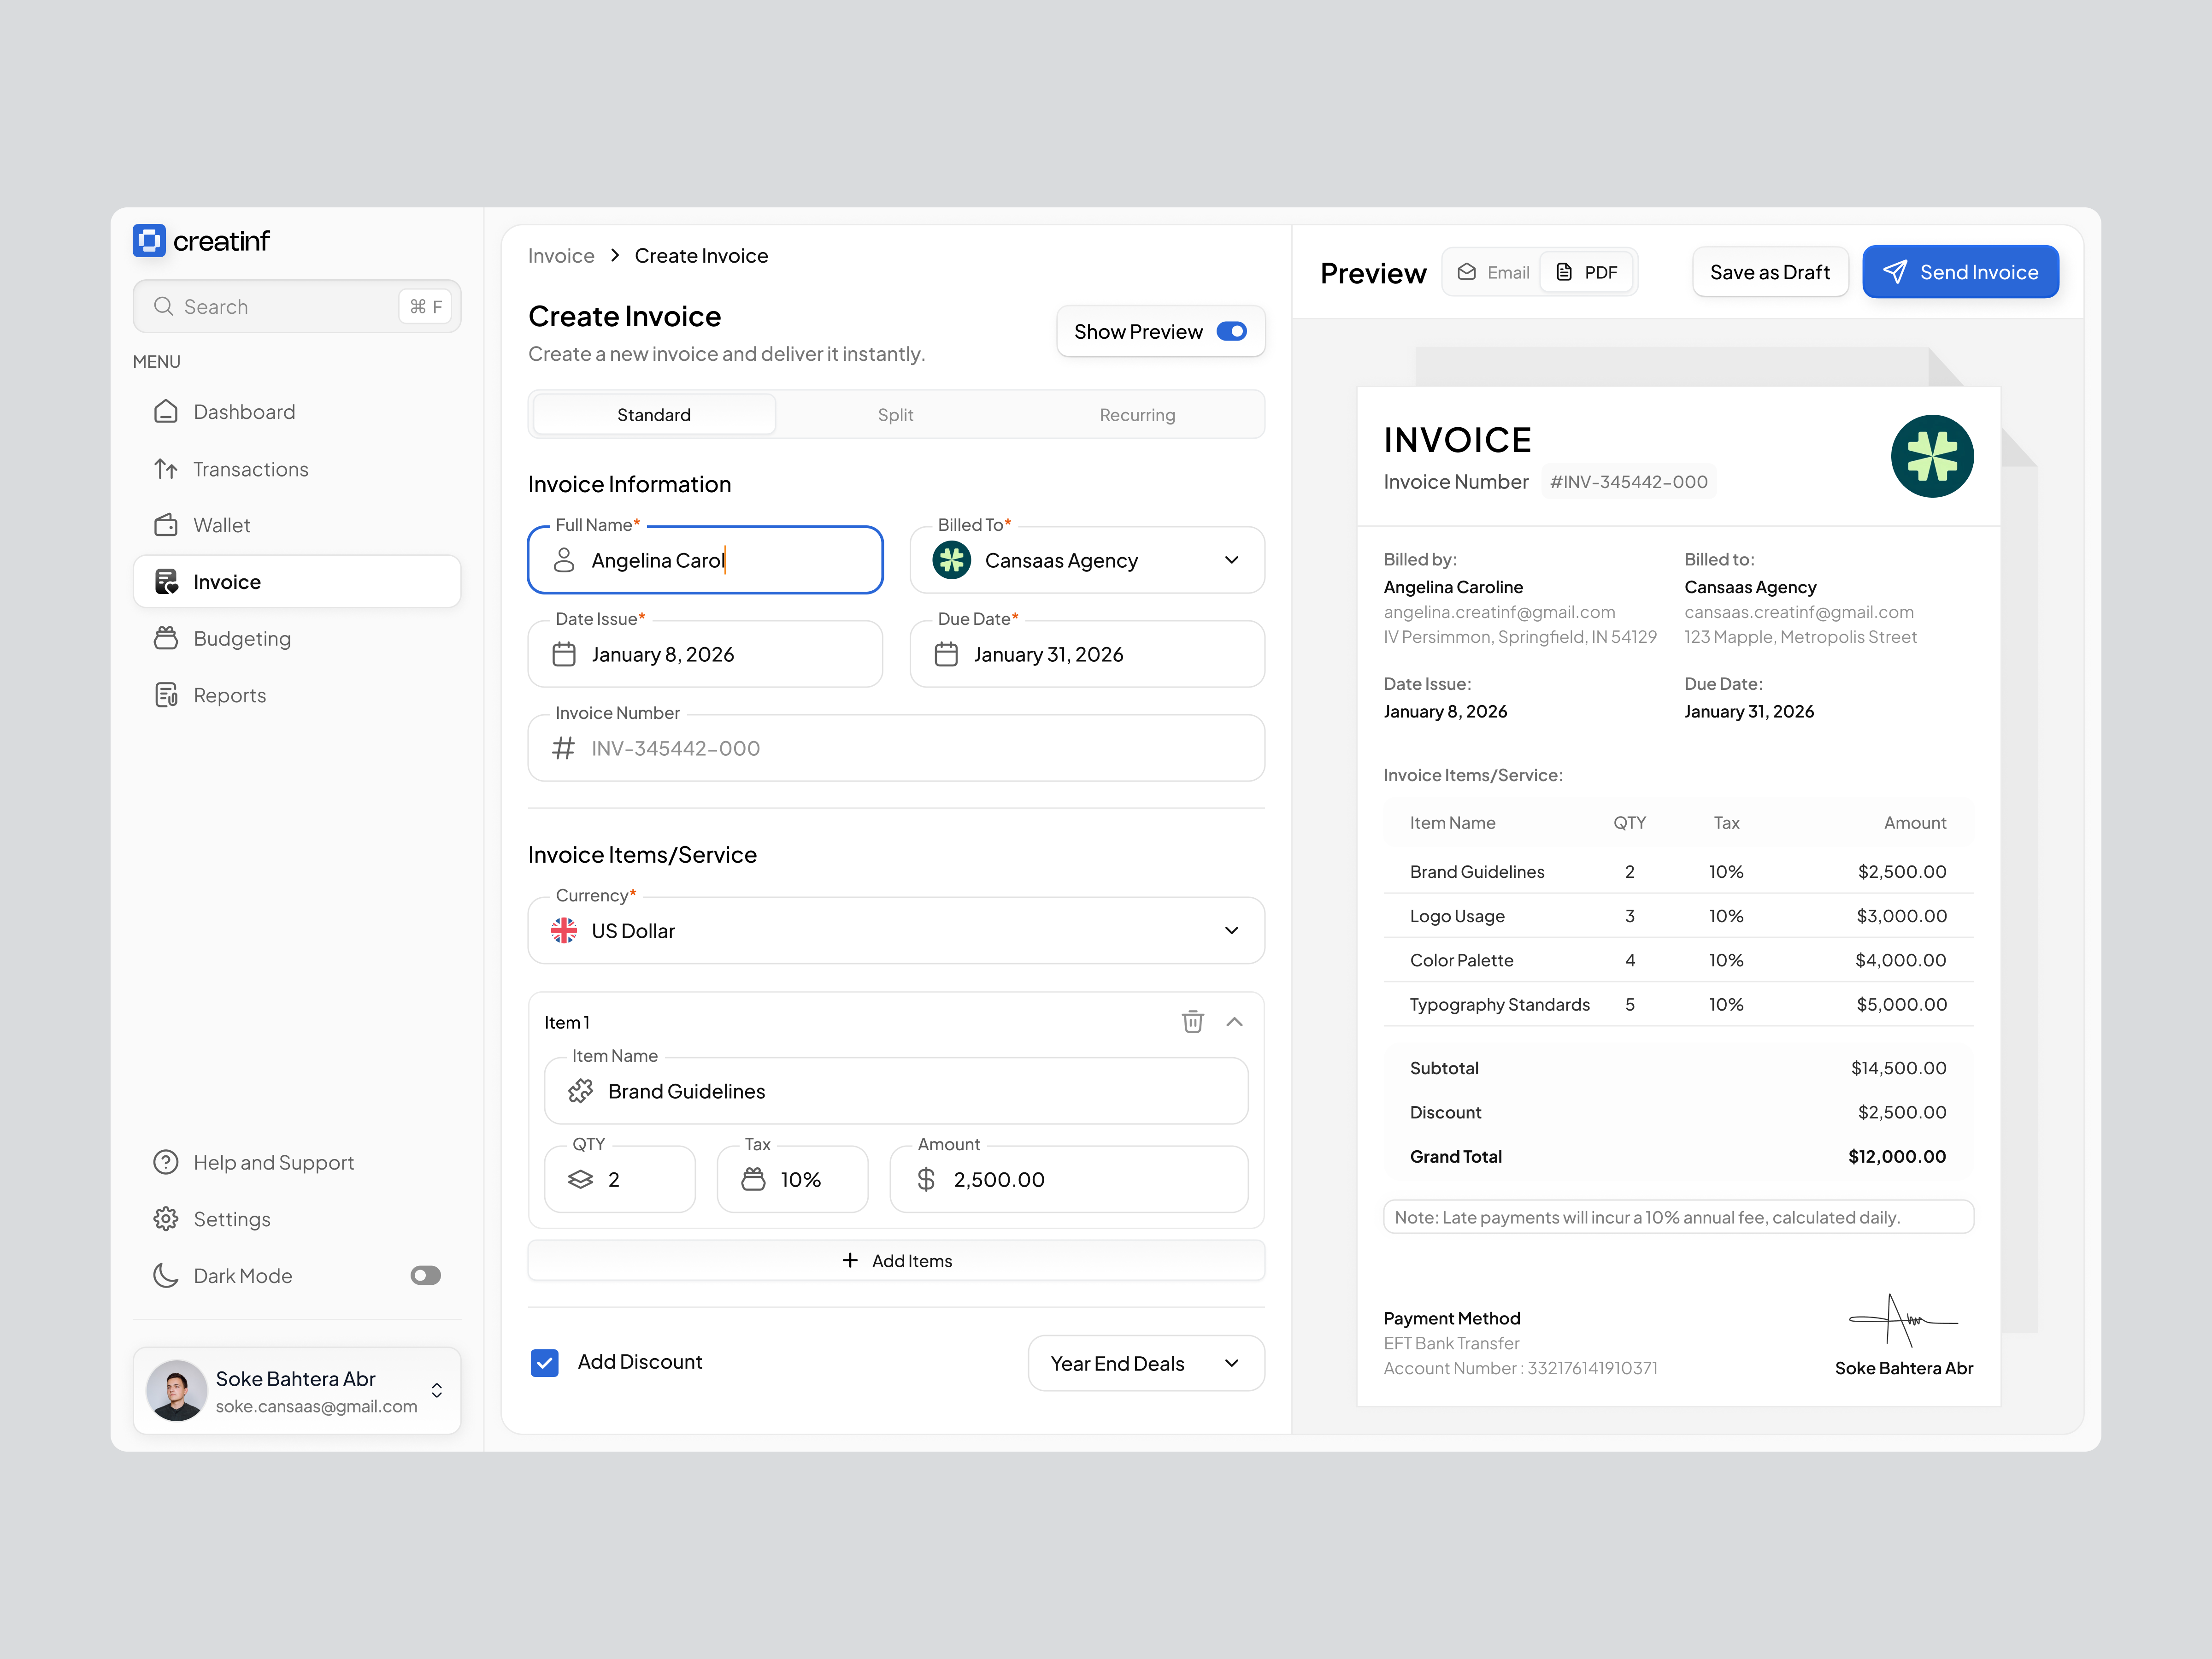Viewport: 2212px width, 1659px height.
Task: Open the Billed To dropdown
Action: [x=1086, y=560]
